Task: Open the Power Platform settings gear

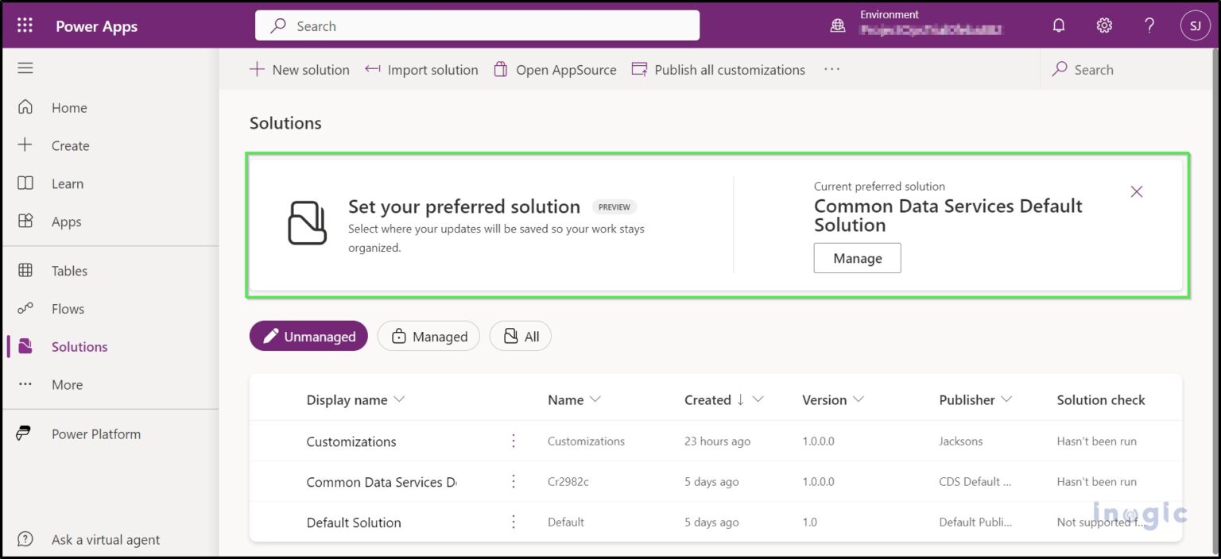Action: click(x=1104, y=25)
